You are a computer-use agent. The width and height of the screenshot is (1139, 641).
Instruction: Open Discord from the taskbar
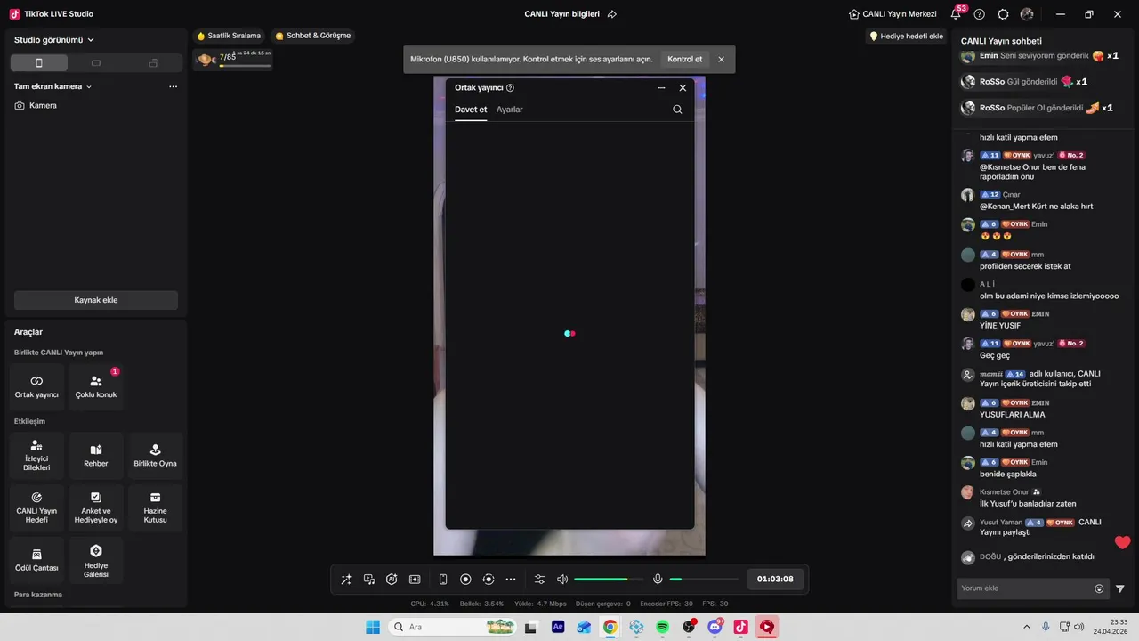[x=715, y=627]
